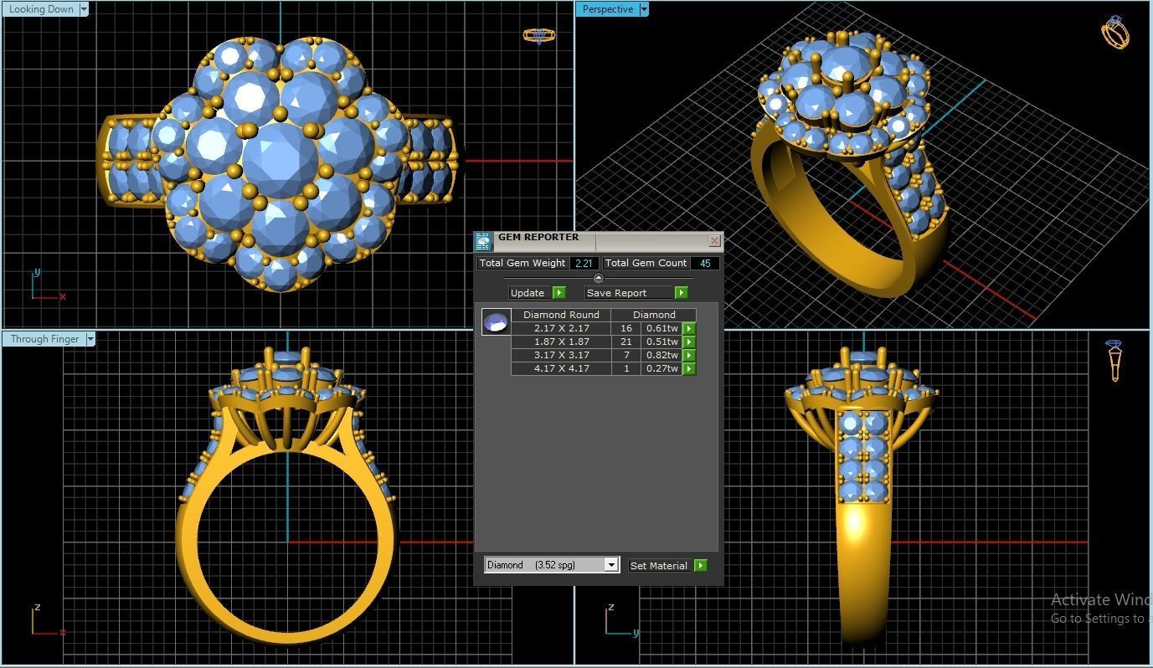Click green arrow for the 0.82tw row

click(x=689, y=356)
